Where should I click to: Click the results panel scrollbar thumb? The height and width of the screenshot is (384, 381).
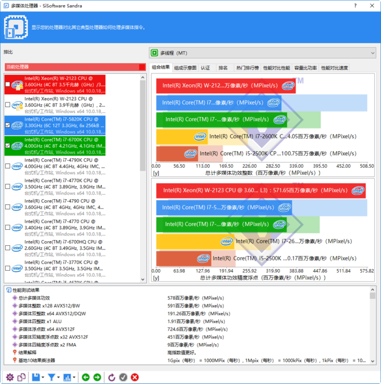pyautogui.click(x=372, y=296)
